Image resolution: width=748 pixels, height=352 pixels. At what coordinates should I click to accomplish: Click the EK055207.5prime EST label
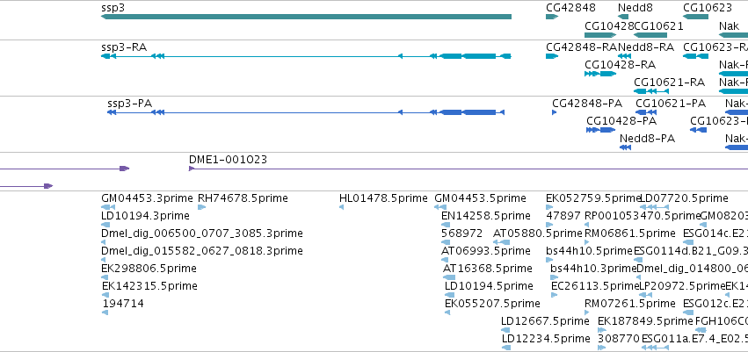492,304
